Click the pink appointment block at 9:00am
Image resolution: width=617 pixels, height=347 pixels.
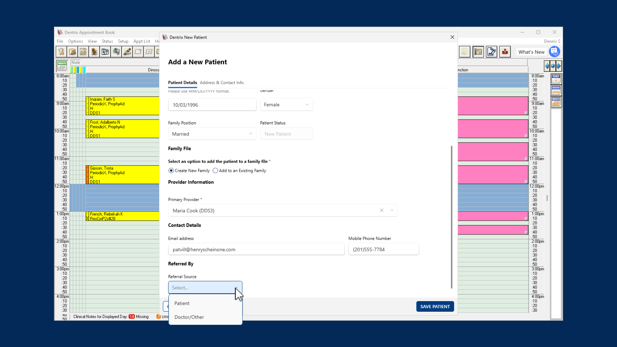493,106
